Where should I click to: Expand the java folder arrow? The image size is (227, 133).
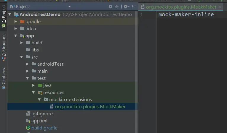(33, 85)
